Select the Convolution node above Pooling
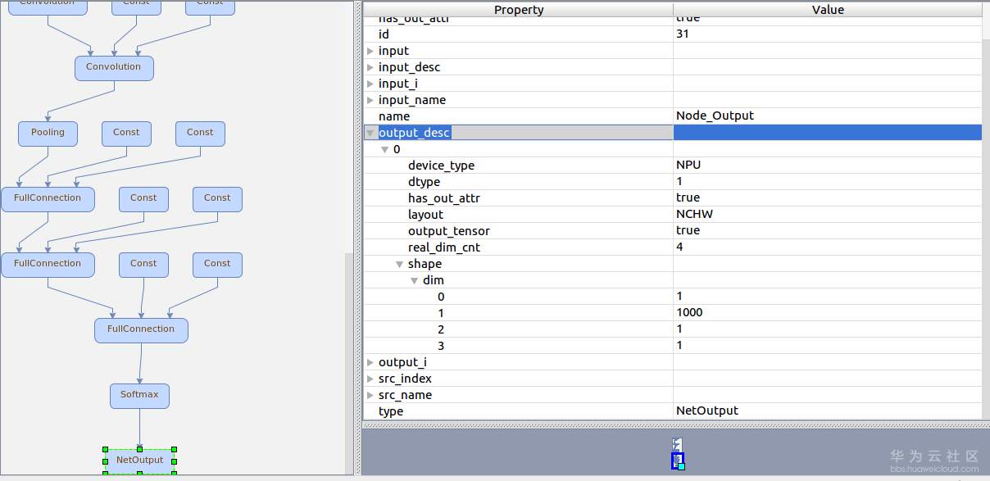 [x=114, y=67]
